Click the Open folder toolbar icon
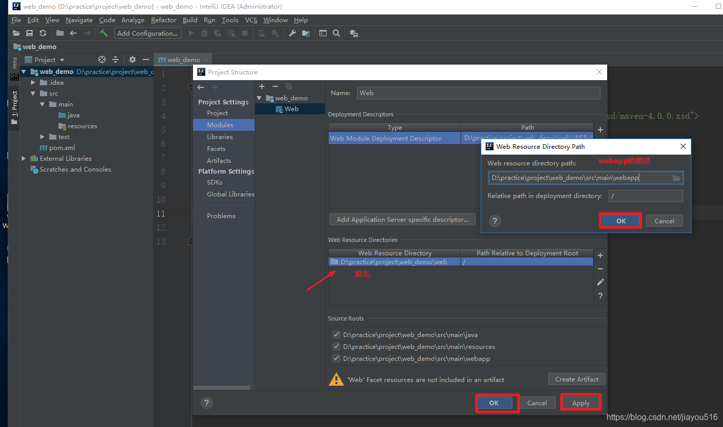 click(x=17, y=33)
